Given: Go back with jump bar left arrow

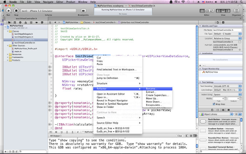Looking at the screenshot, I should click(x=55, y=23).
